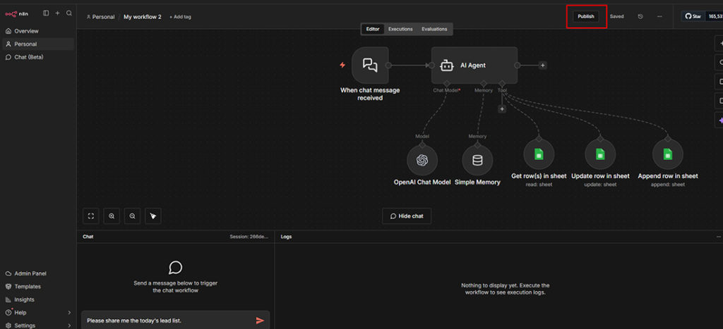Image resolution: width=723 pixels, height=329 pixels.
Task: Open Templates page
Action: tap(38, 286)
